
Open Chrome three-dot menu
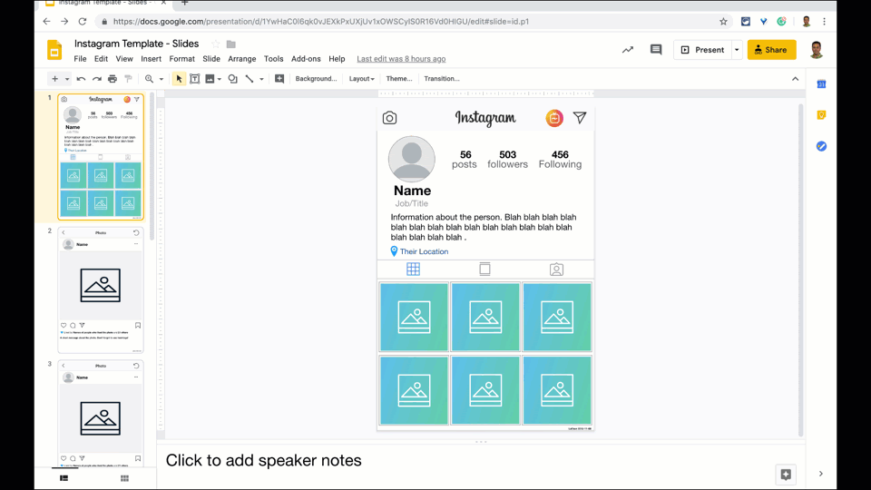click(x=825, y=22)
